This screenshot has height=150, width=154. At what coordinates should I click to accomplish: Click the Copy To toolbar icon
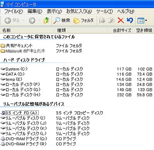pyautogui.click(x=111, y=20)
